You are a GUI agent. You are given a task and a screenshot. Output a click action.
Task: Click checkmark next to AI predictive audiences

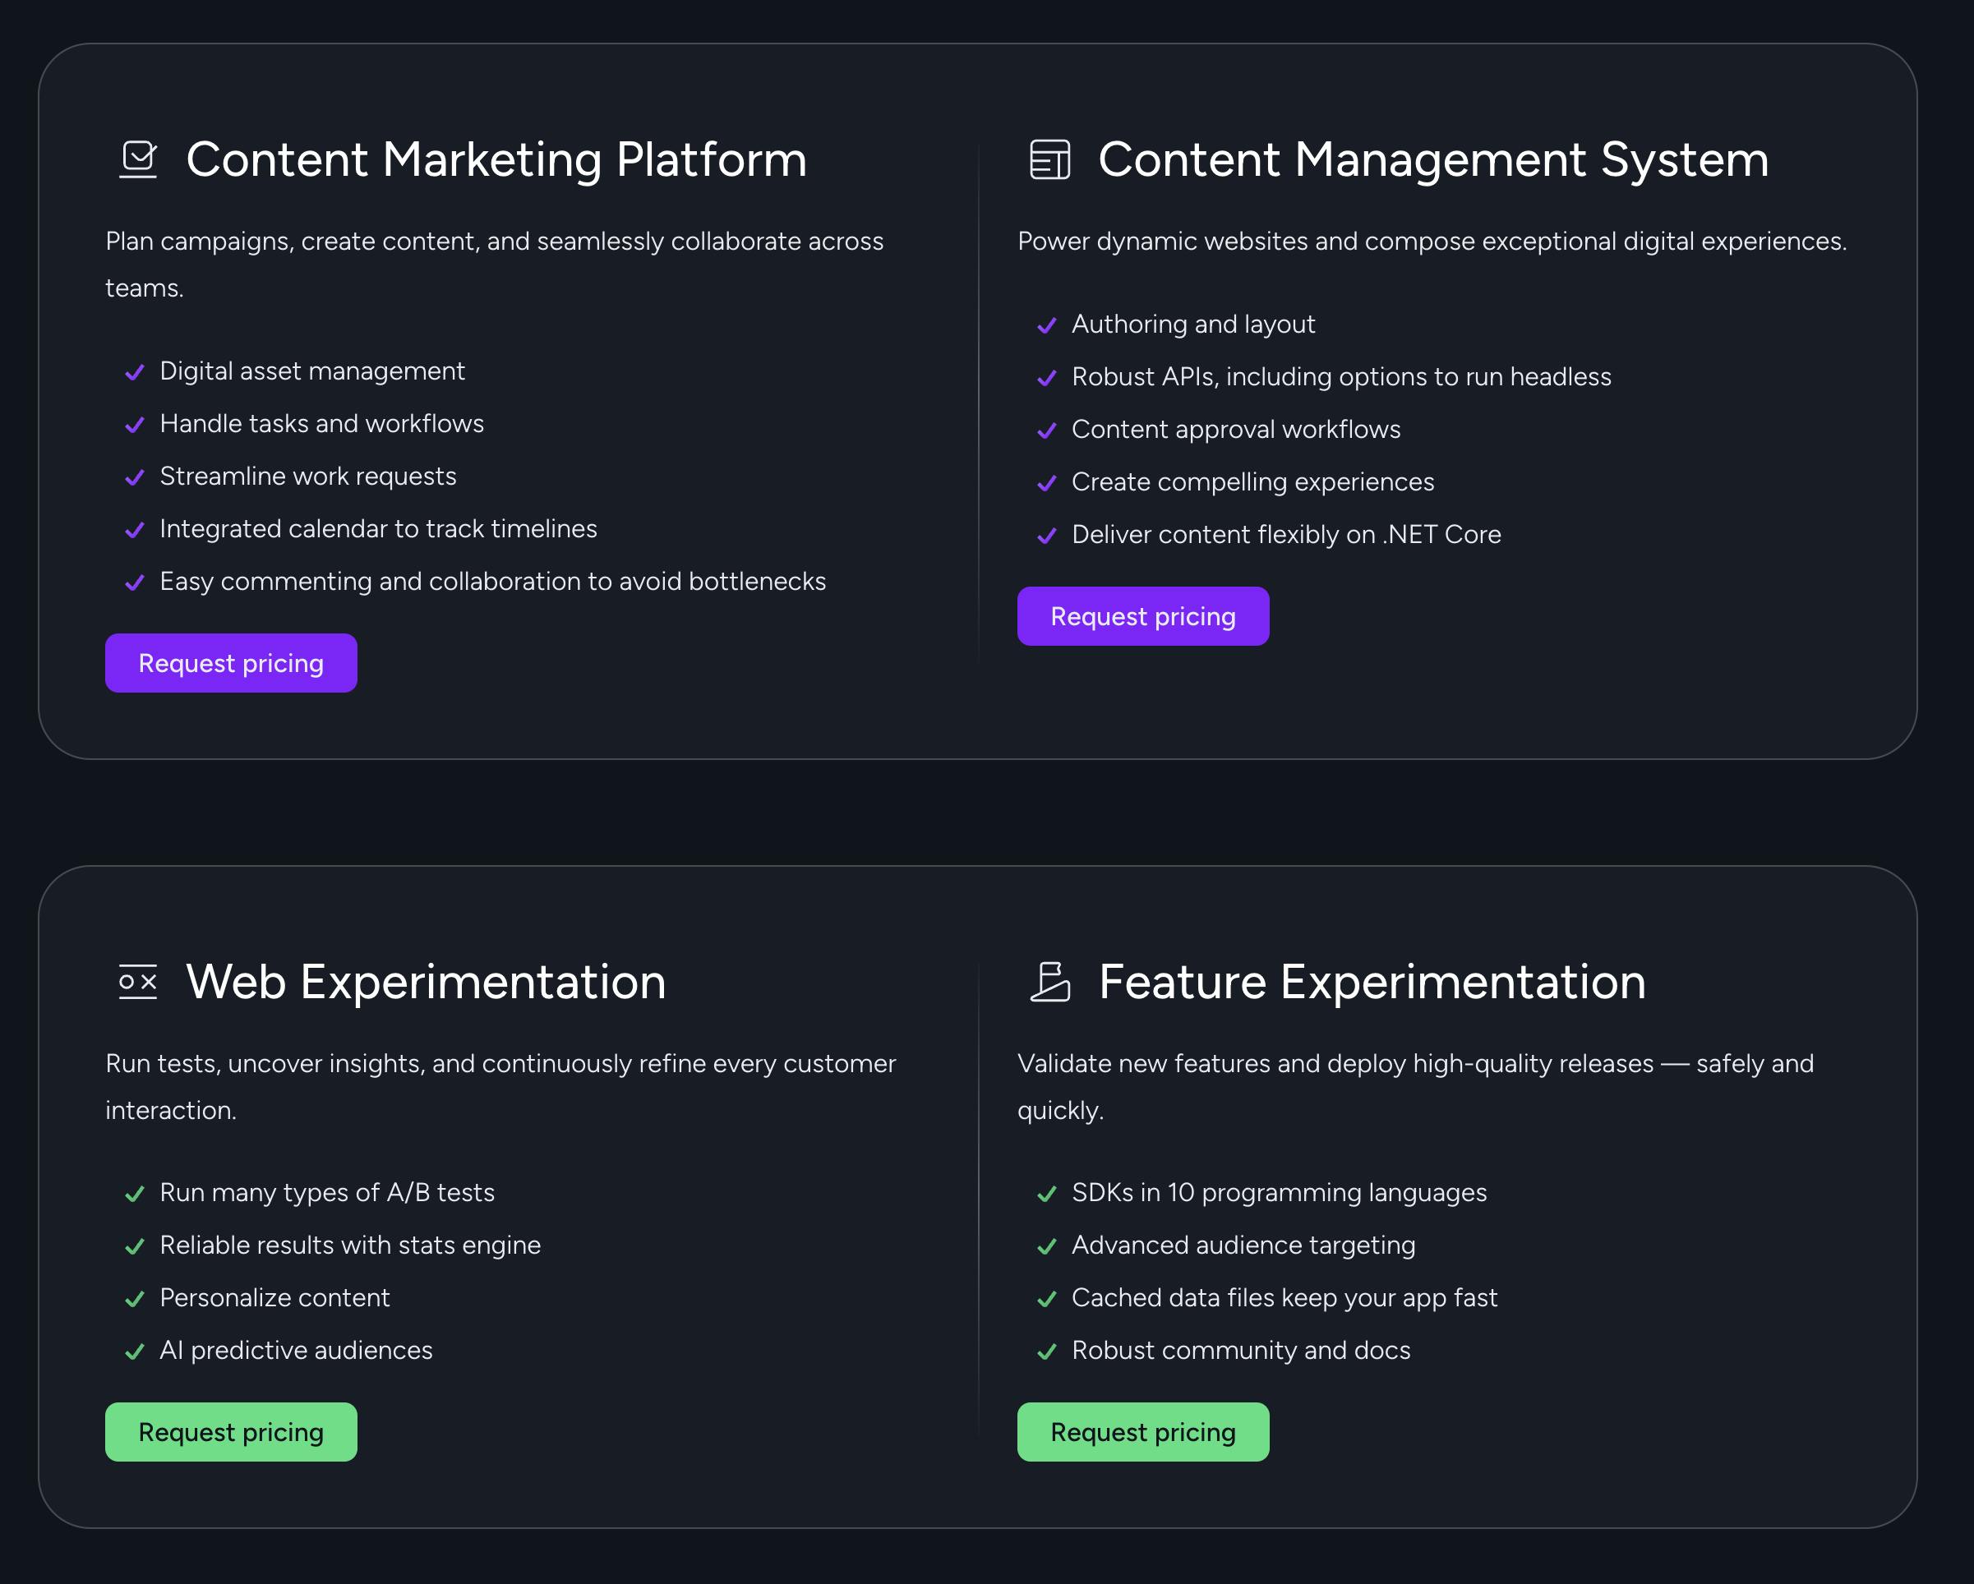(135, 1351)
